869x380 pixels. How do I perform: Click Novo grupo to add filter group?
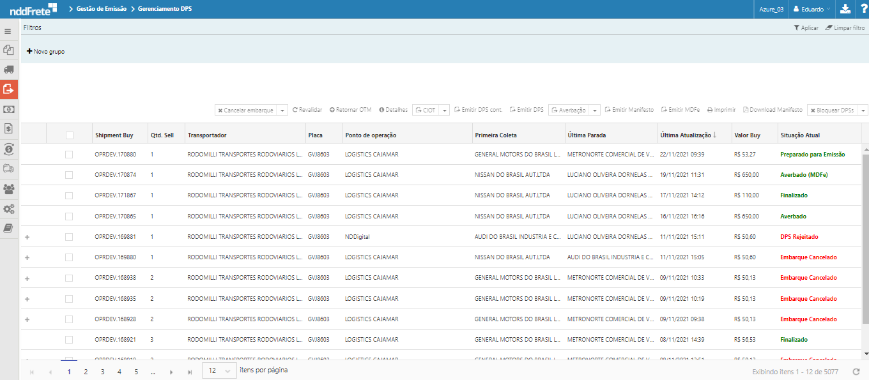45,52
